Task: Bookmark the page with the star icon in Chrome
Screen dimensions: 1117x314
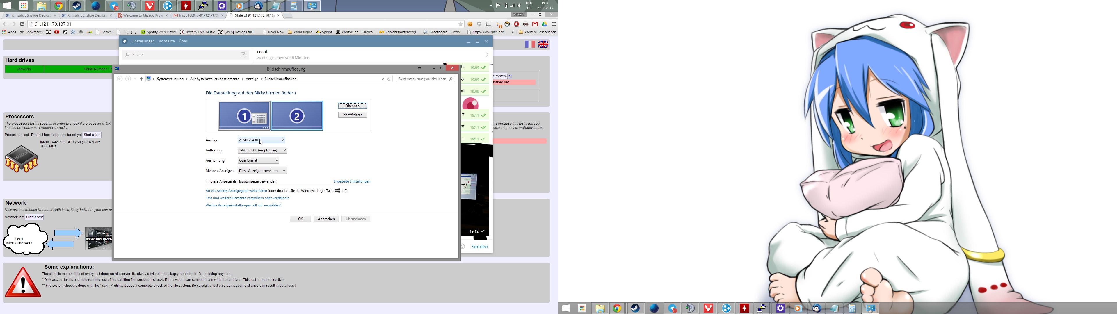Action: 460,24
